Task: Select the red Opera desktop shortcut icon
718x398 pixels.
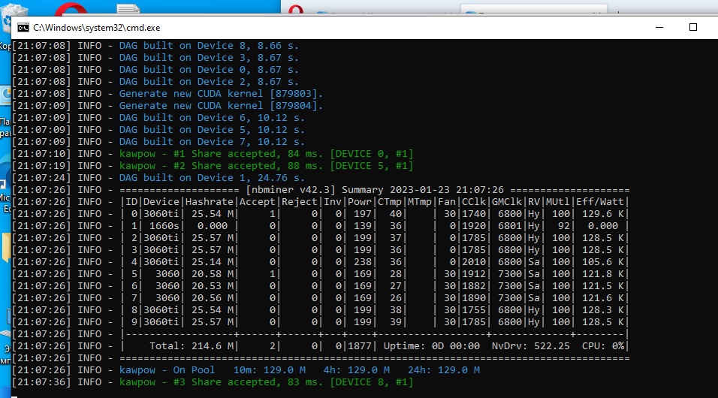Action: [74, 9]
